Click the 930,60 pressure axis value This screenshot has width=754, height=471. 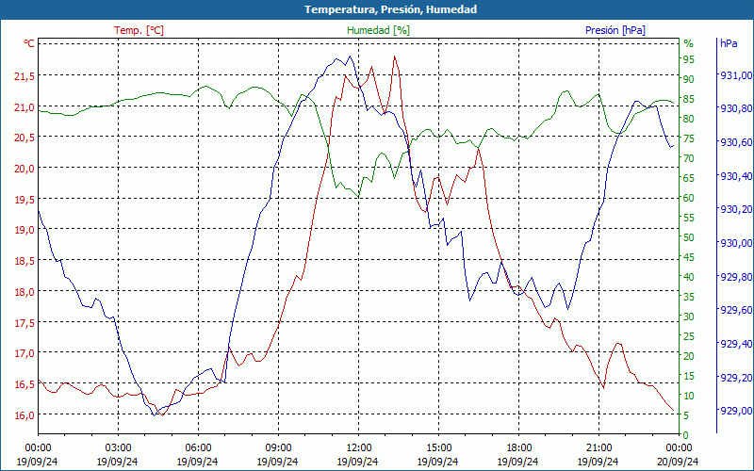coord(736,142)
